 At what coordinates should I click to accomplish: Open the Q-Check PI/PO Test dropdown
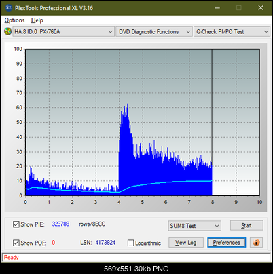coord(232,32)
